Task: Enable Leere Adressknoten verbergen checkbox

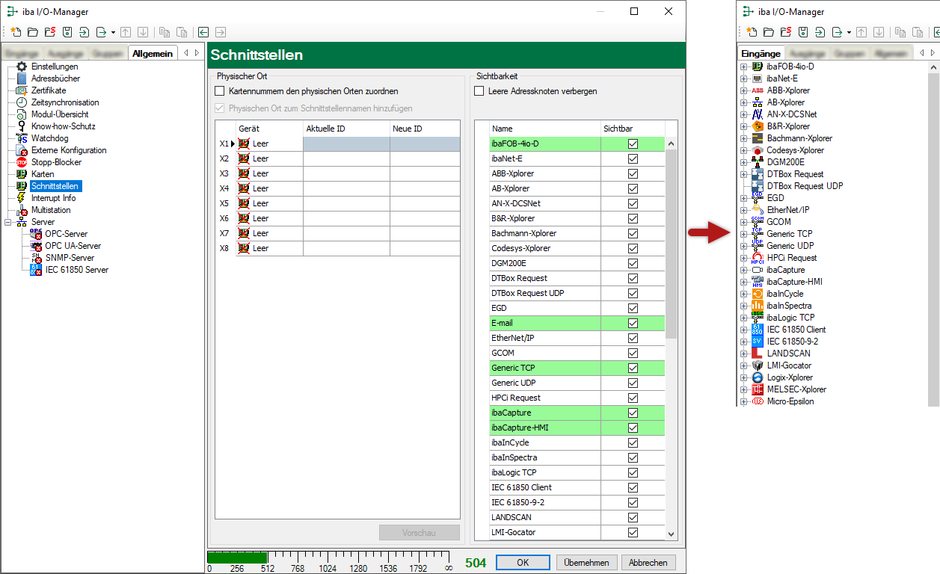Action: coord(479,91)
